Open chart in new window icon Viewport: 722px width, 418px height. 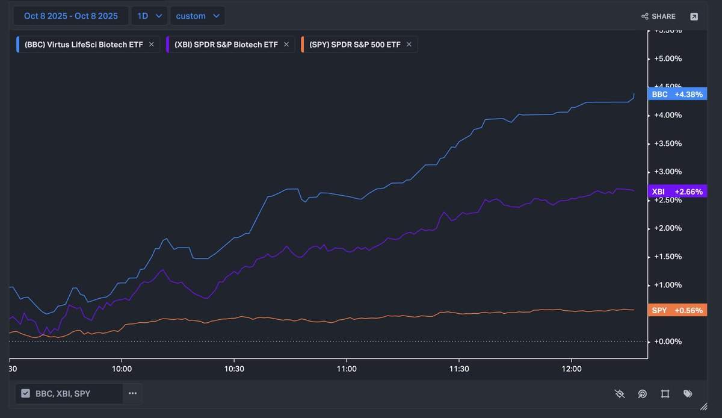pos(694,16)
